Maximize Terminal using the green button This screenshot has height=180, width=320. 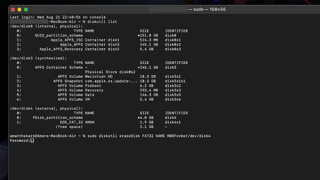(26, 9)
